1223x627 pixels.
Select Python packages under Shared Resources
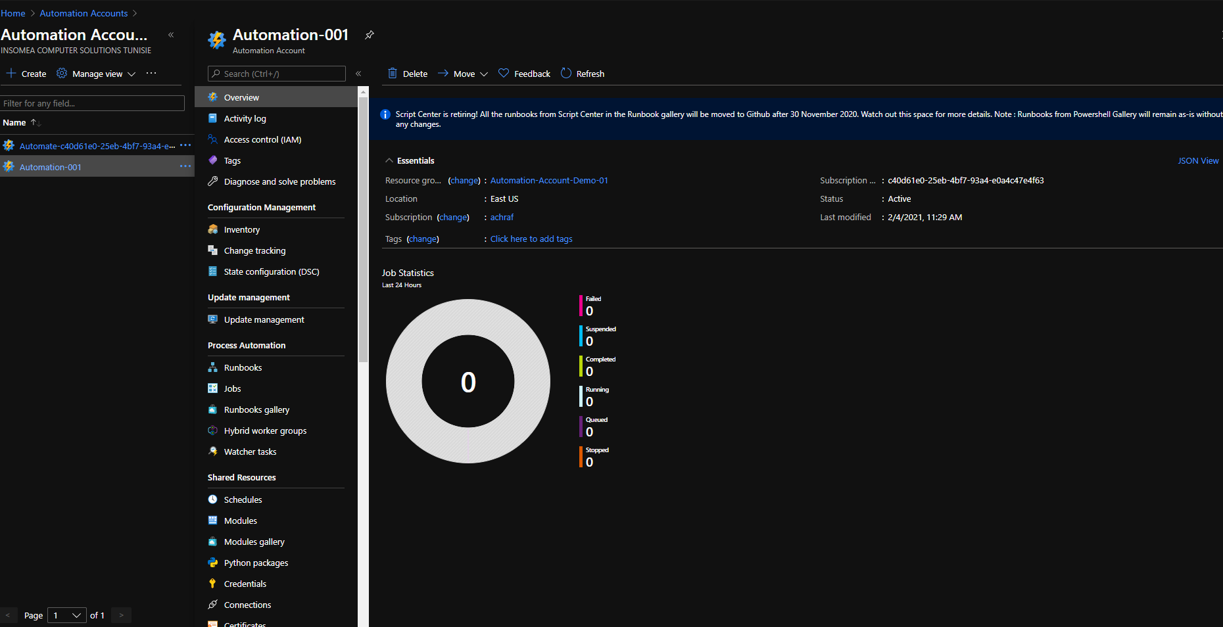[x=255, y=563]
